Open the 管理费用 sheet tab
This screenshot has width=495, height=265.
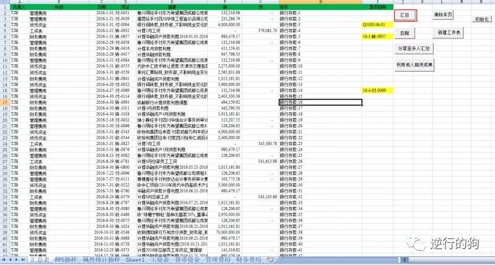(218, 260)
